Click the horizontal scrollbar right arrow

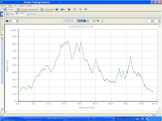point(157,111)
